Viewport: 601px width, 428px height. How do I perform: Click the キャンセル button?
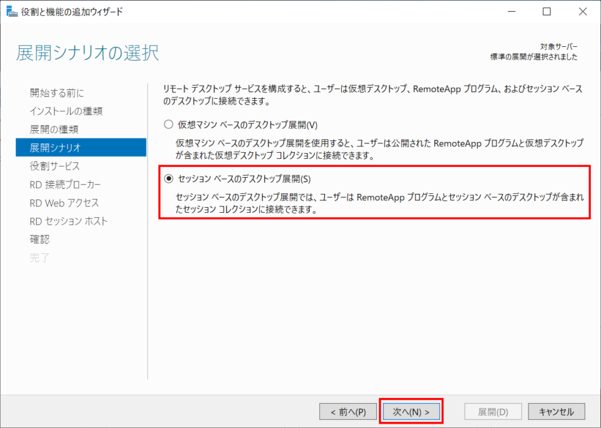tap(557, 412)
